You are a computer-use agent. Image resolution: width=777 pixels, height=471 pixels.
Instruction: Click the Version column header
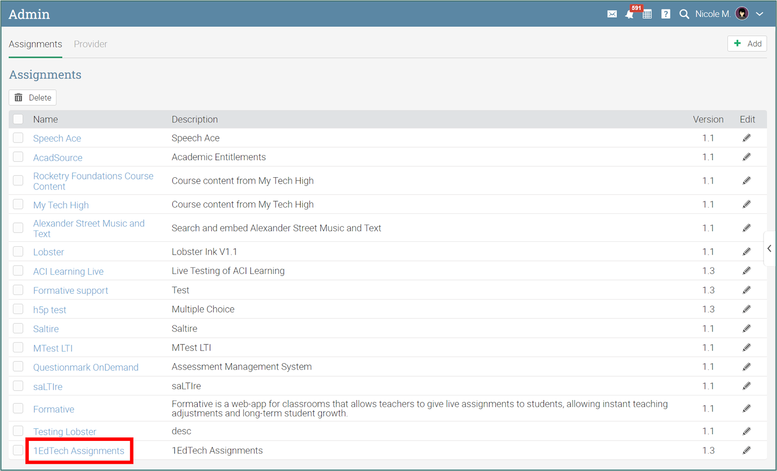[708, 119]
